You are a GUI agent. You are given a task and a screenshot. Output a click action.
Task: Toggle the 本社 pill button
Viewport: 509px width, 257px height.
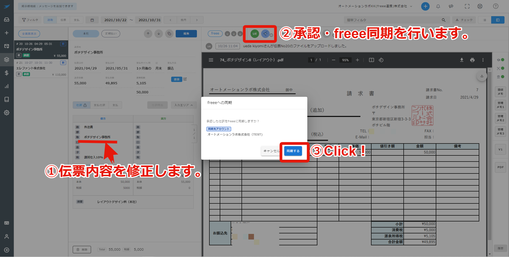pyautogui.click(x=86, y=34)
